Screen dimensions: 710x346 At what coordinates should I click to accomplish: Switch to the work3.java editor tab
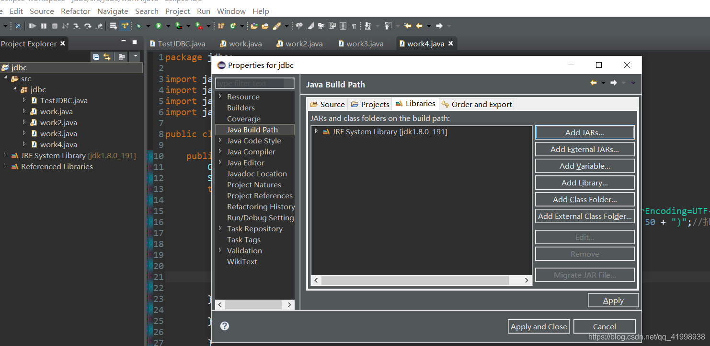tap(361, 43)
